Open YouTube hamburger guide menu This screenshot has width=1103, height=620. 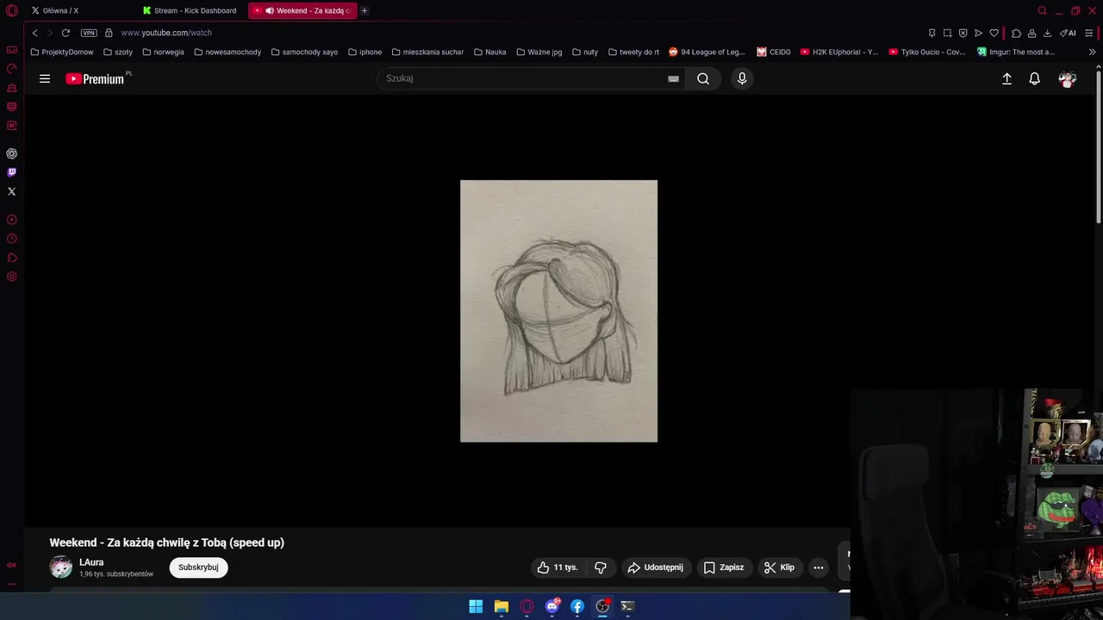click(45, 78)
